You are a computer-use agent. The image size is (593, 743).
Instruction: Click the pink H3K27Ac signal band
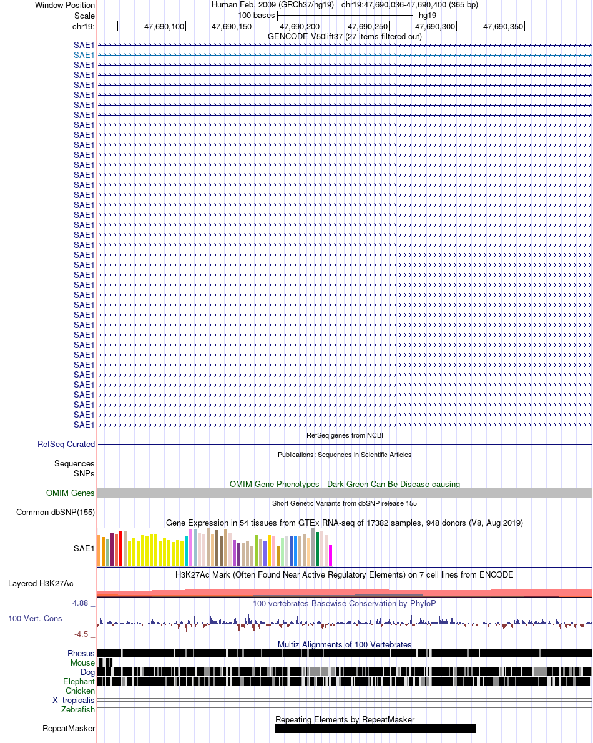[x=345, y=593]
